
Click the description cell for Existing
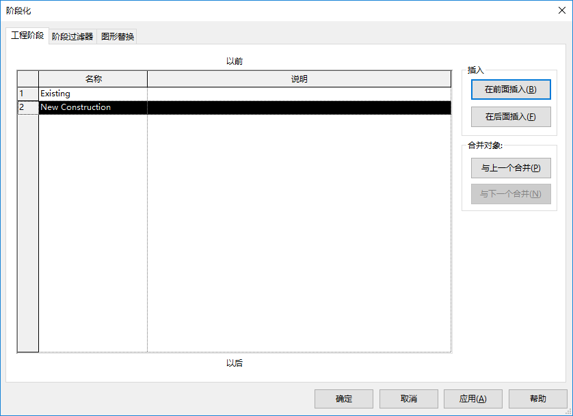coord(299,94)
